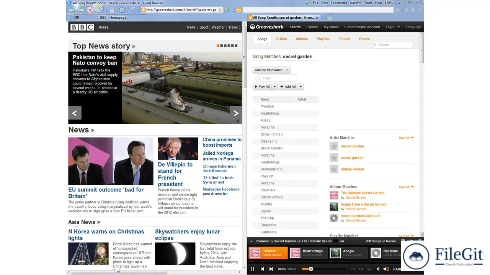490x275 pixels.
Task: Show next BBC top story slide
Action: pyautogui.click(x=236, y=113)
